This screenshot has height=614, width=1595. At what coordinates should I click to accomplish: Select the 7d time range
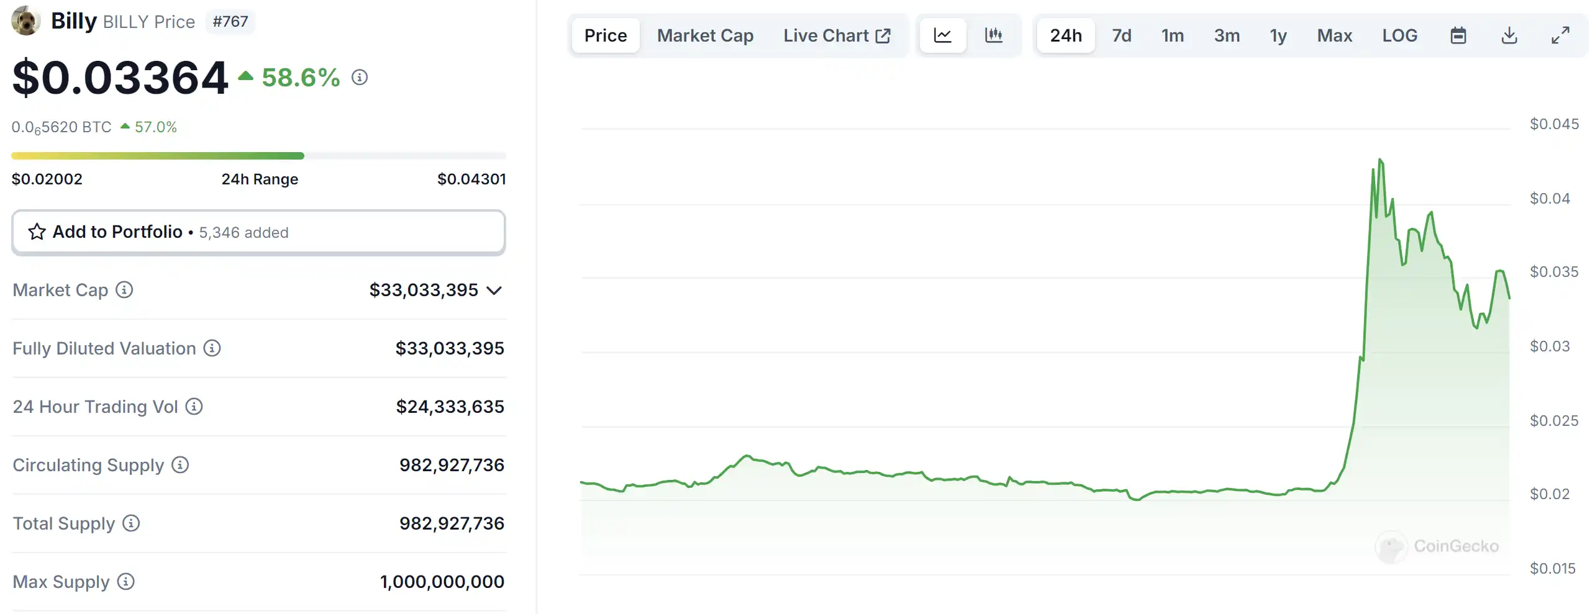[1121, 35]
